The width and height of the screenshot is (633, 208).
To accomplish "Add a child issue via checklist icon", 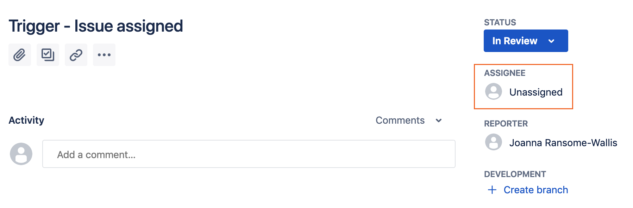I will click(x=48, y=55).
